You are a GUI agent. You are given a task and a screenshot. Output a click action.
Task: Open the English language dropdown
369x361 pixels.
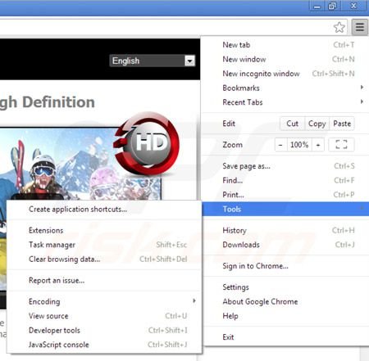point(153,61)
